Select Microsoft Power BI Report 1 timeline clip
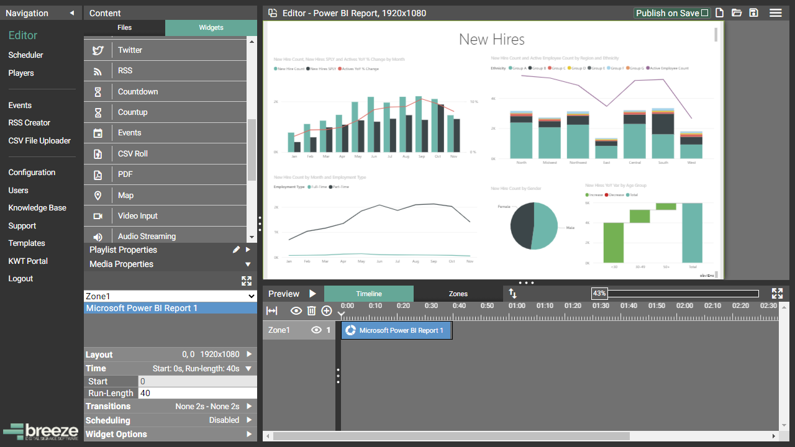This screenshot has width=795, height=447. 396,330
